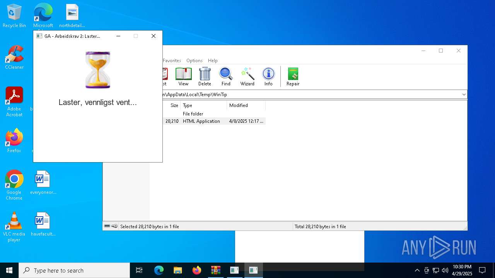Click the first HTML application taskbar button
Viewport: 495px width, 278px height.
coord(234,270)
